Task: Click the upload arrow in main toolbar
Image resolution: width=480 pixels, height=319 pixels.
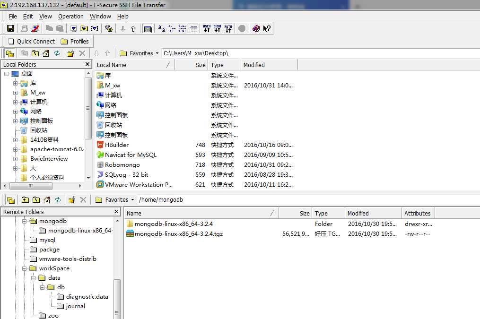Action: (x=133, y=28)
